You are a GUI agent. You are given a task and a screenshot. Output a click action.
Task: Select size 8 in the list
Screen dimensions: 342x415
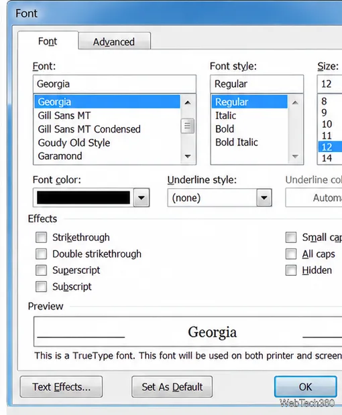330,101
